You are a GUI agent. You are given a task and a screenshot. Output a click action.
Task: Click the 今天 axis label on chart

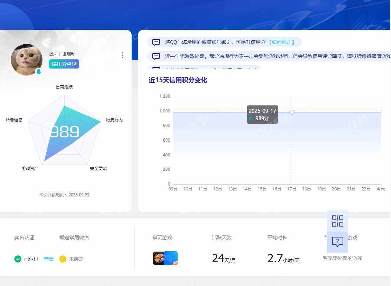380,189
